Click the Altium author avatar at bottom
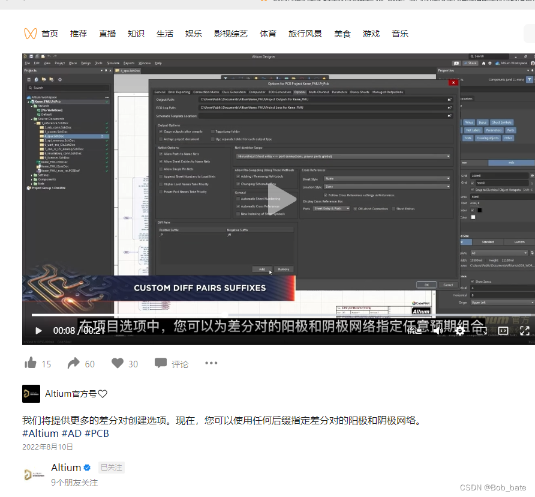This screenshot has width=535, height=497. (x=34, y=474)
